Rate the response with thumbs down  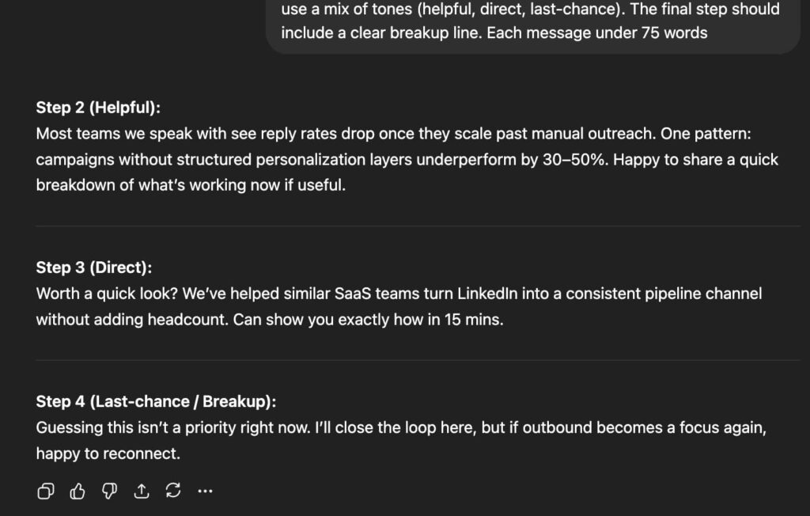click(x=109, y=491)
